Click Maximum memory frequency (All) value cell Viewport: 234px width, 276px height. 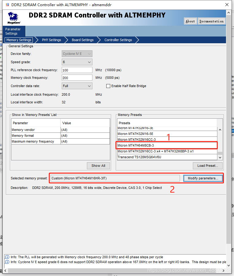point(85,141)
